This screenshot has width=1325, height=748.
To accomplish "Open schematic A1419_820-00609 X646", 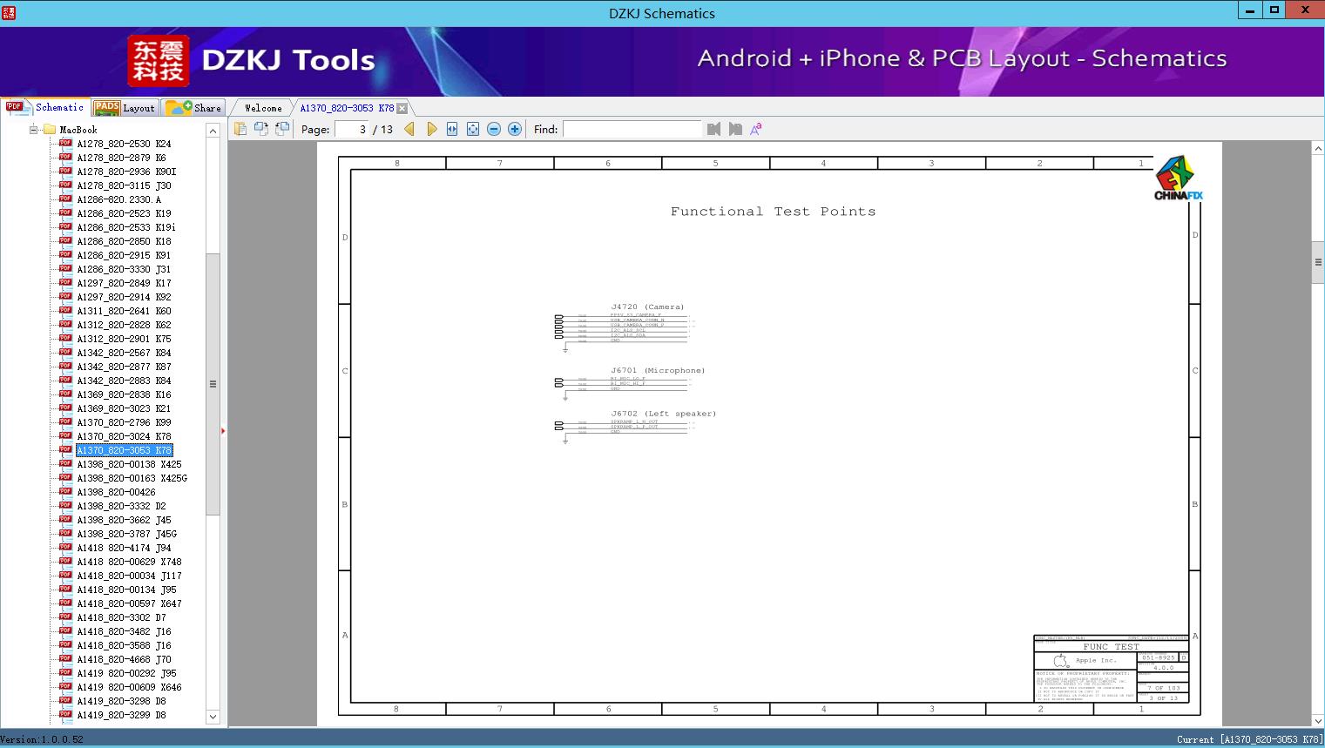I will point(129,687).
